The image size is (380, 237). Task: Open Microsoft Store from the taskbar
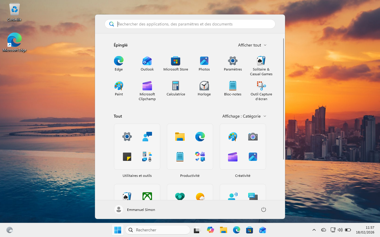coord(249,230)
